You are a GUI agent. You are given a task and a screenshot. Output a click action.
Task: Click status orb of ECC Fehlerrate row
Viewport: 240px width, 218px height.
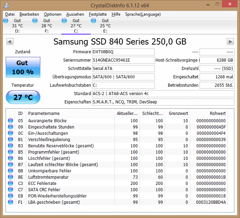[10, 183]
